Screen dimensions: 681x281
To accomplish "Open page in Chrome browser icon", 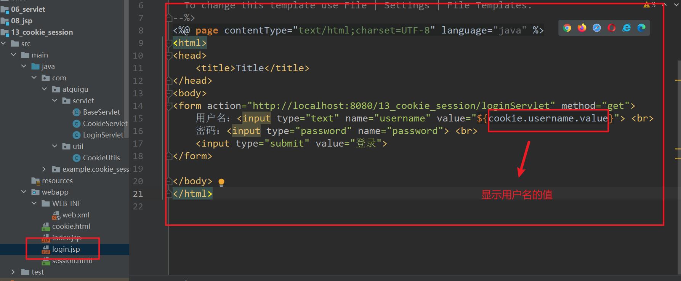I will coord(567,28).
